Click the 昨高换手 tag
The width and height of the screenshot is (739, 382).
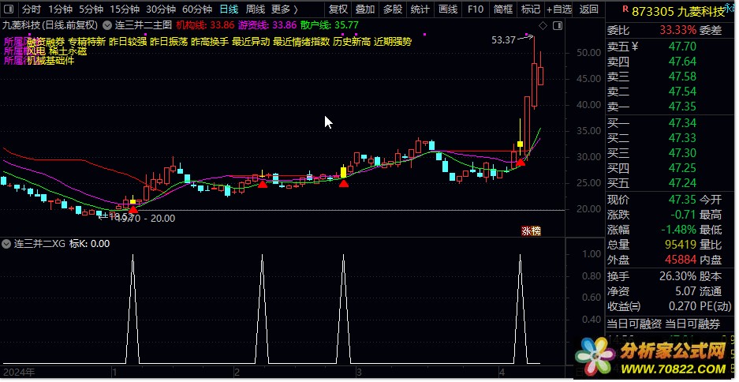click(210, 42)
